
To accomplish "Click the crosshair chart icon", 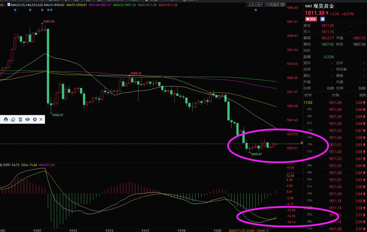I will click(x=268, y=5).
